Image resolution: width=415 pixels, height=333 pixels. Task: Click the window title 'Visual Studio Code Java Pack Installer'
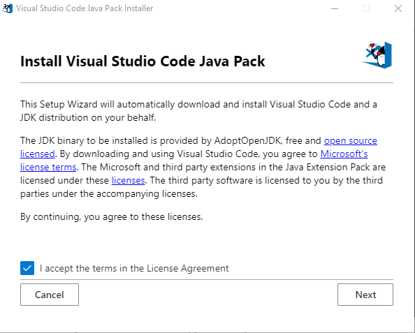coord(85,8)
